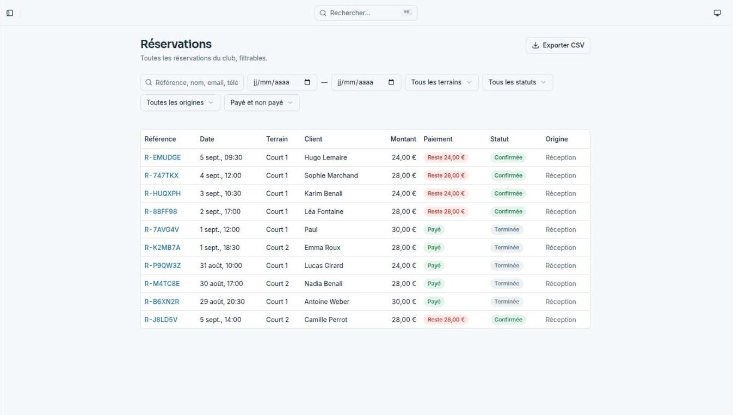
Task: Open reservation R-747TKX
Action: click(x=161, y=175)
